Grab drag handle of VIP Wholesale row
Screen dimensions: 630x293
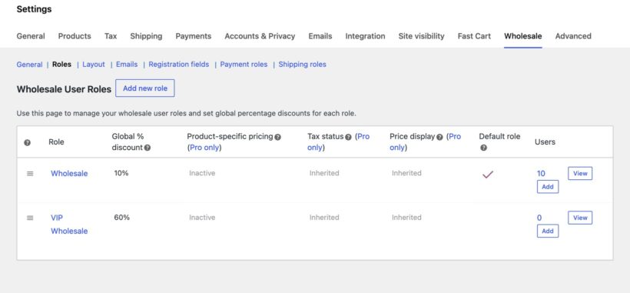click(30, 218)
